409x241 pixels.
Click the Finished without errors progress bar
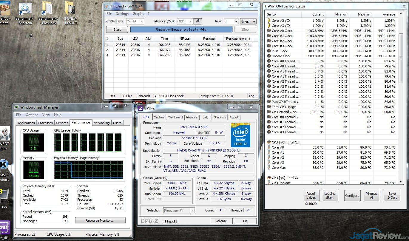181,30
